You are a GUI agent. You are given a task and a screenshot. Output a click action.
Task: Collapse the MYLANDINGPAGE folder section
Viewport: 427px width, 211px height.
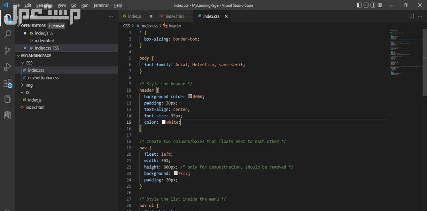(18, 56)
